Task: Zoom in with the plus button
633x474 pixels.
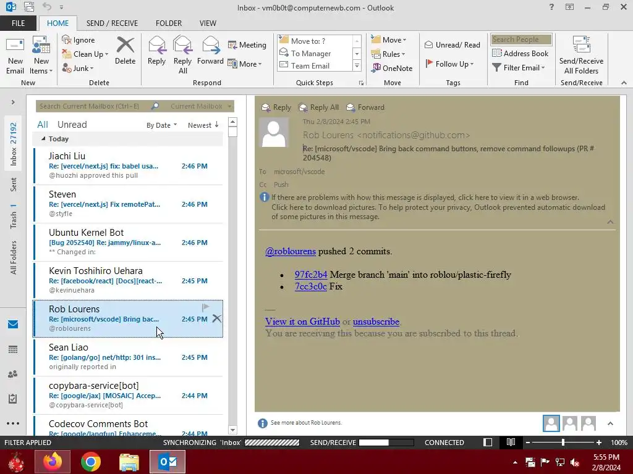Action: pos(598,443)
